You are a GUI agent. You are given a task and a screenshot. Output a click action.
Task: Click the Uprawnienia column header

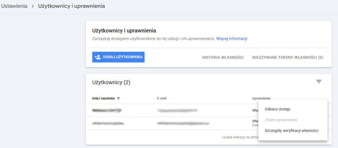click(x=261, y=98)
